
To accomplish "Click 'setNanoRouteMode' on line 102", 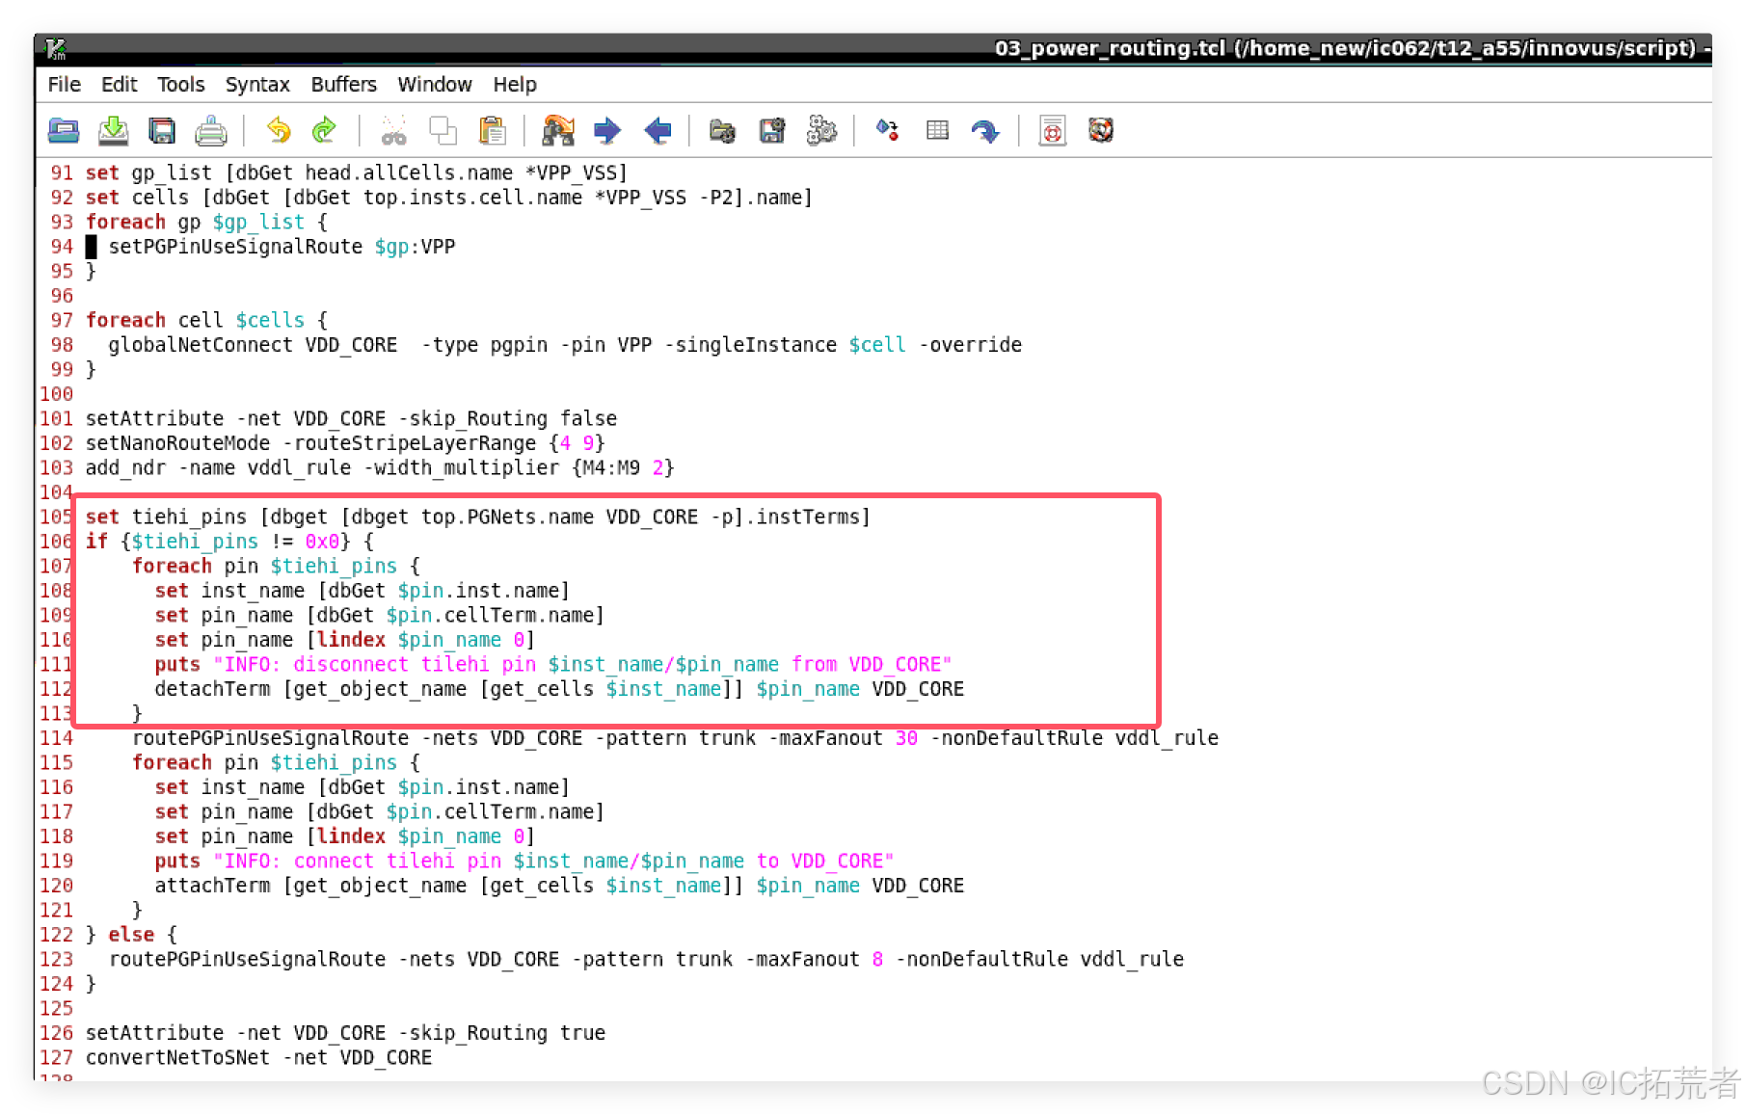I will pos(177,443).
